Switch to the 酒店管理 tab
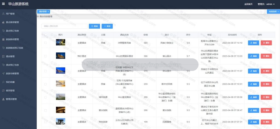 click(x=43, y=11)
